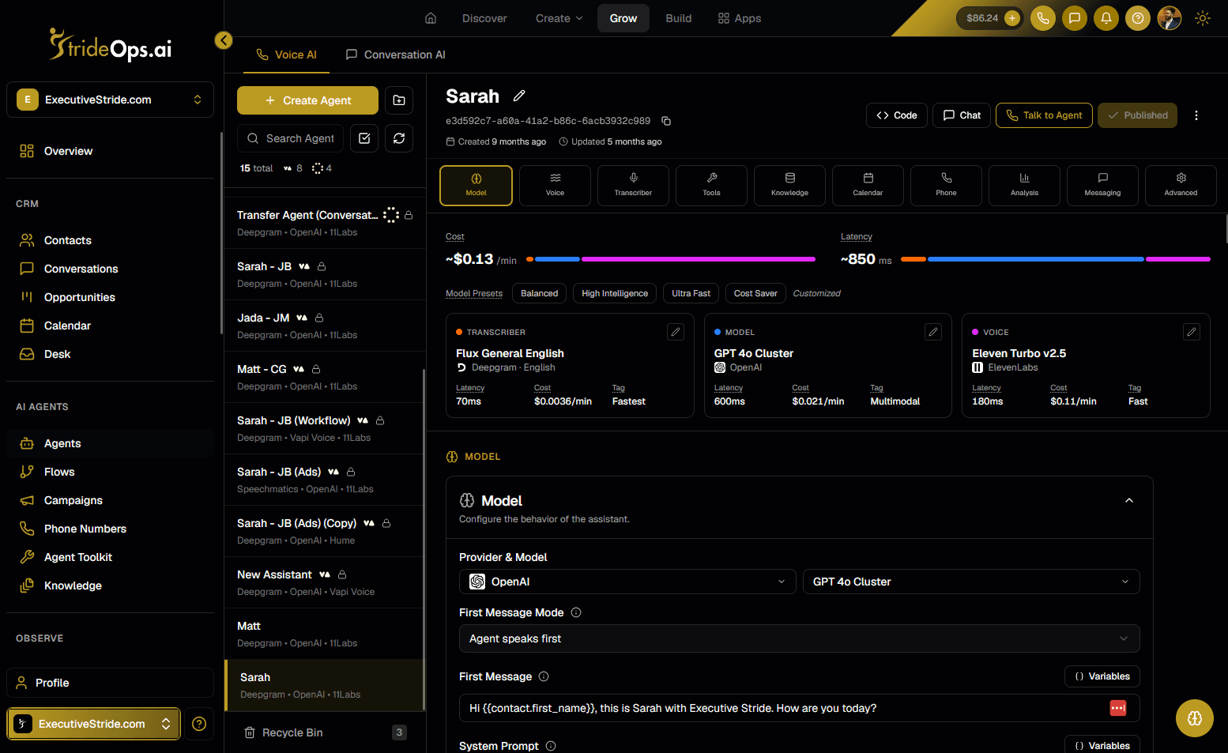Open the three-dot more options menu
Screen dimensions: 1228x753
click(1196, 115)
